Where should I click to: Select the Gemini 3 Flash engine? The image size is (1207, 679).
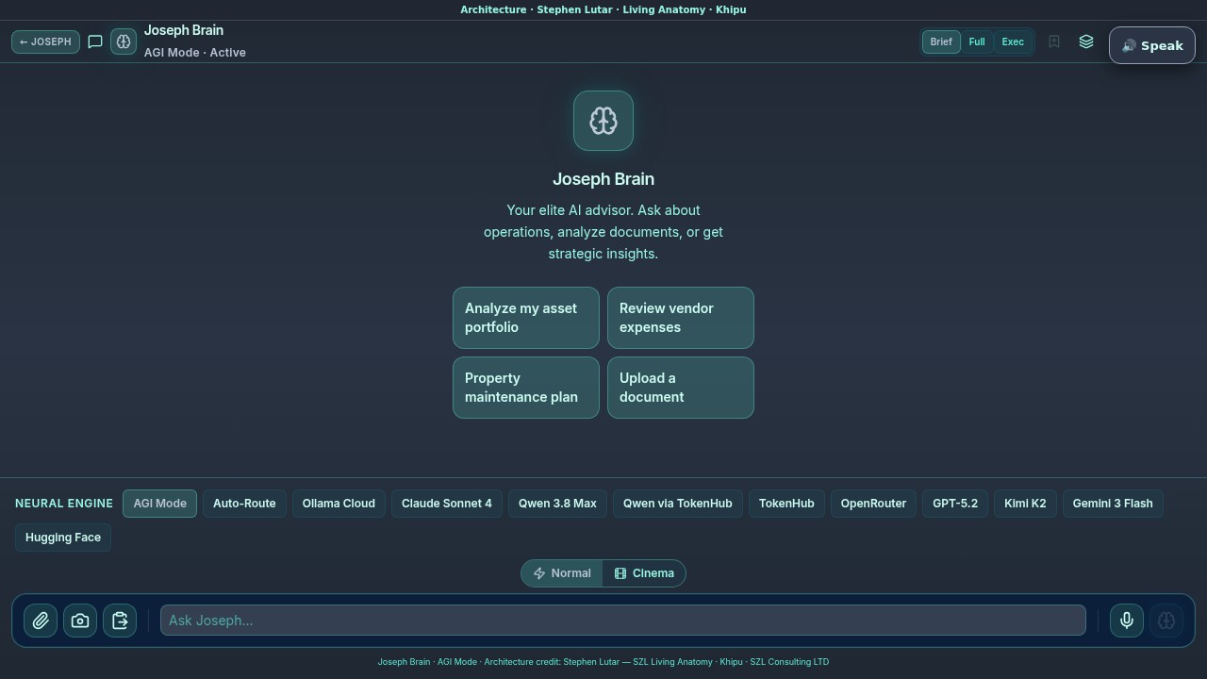coord(1113,504)
